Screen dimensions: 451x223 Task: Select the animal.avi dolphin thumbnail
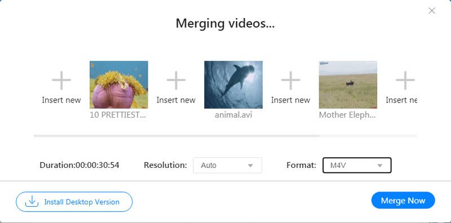(233, 85)
